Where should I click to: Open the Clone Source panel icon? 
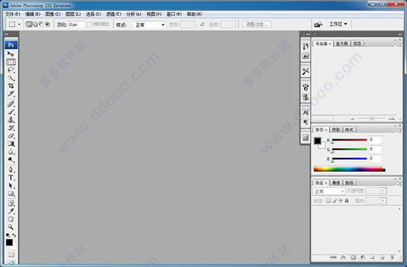coord(305,97)
